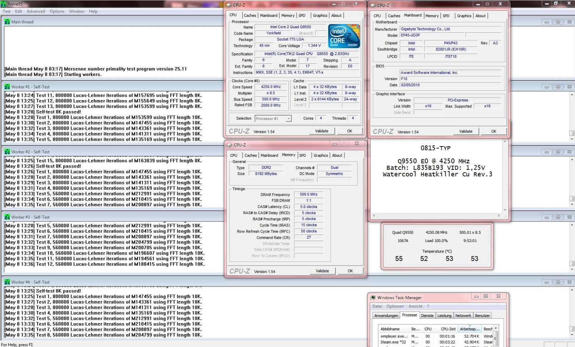
Task: Click the CPU-Z icon in the Memory window titlebar
Action: (229, 145)
